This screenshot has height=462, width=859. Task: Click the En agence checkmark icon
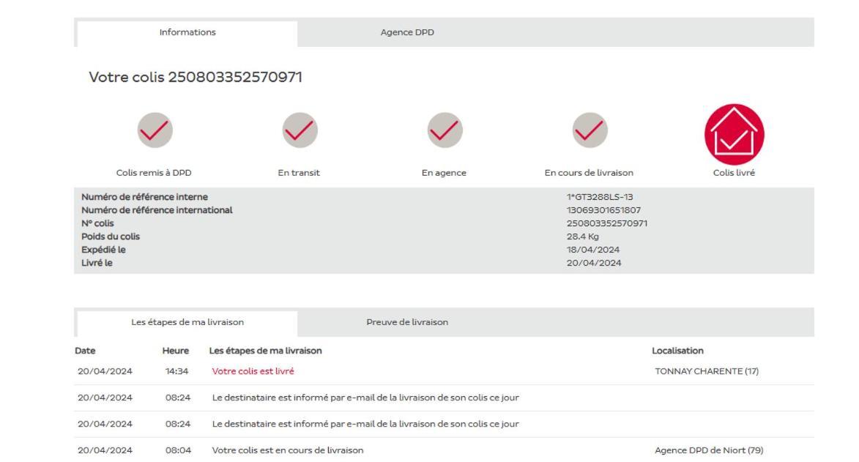tap(445, 130)
